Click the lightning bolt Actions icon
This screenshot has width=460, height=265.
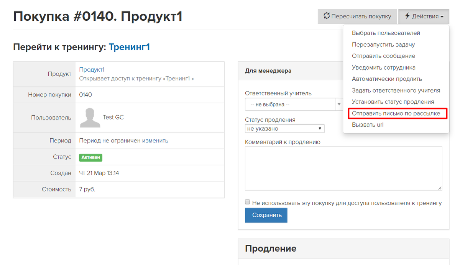pos(407,16)
